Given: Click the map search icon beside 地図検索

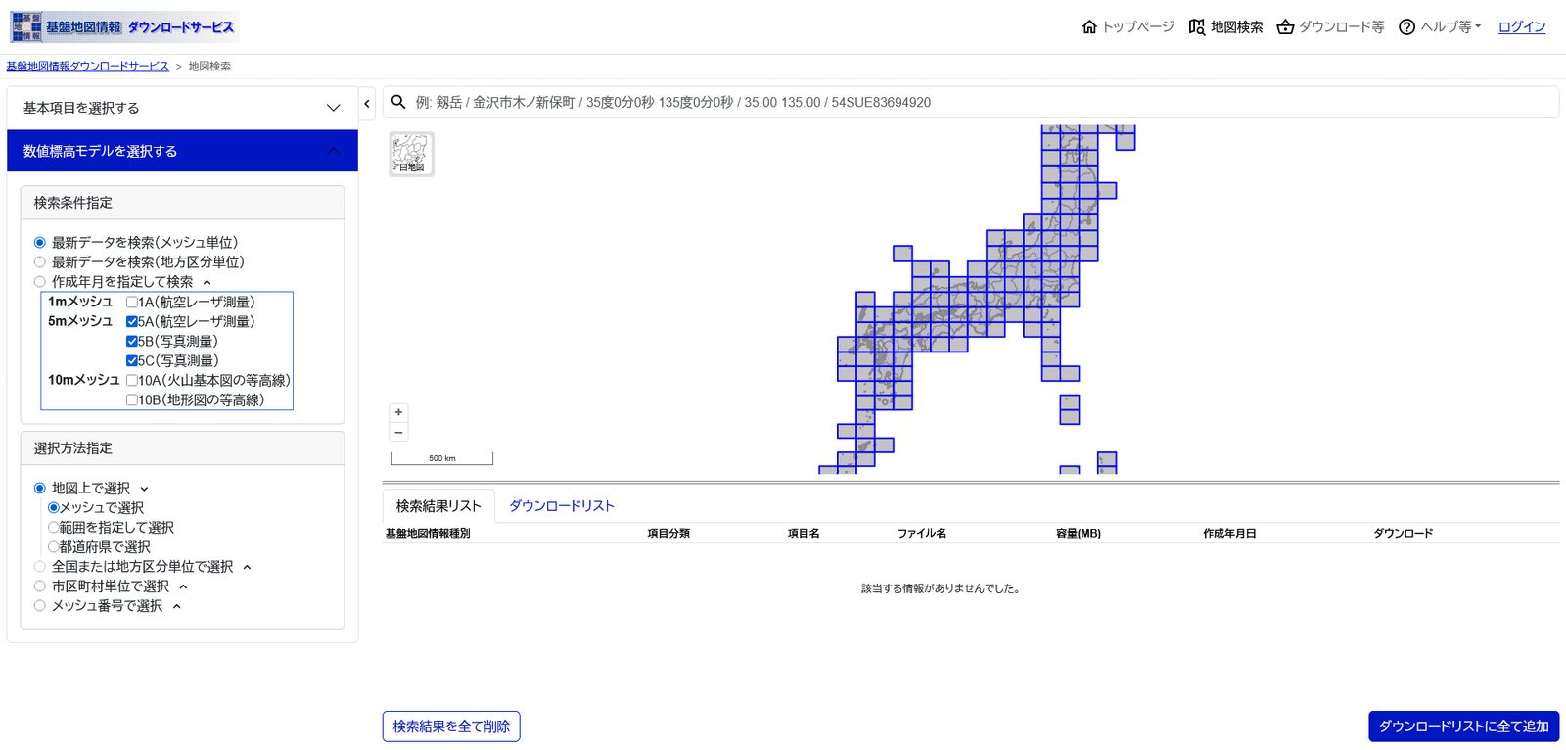Looking at the screenshot, I should [x=1196, y=26].
